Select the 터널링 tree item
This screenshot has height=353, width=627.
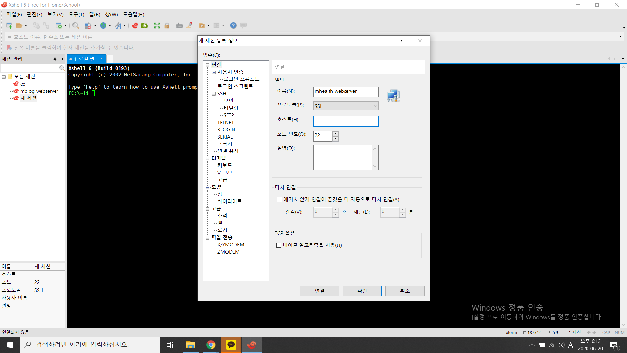[231, 108]
